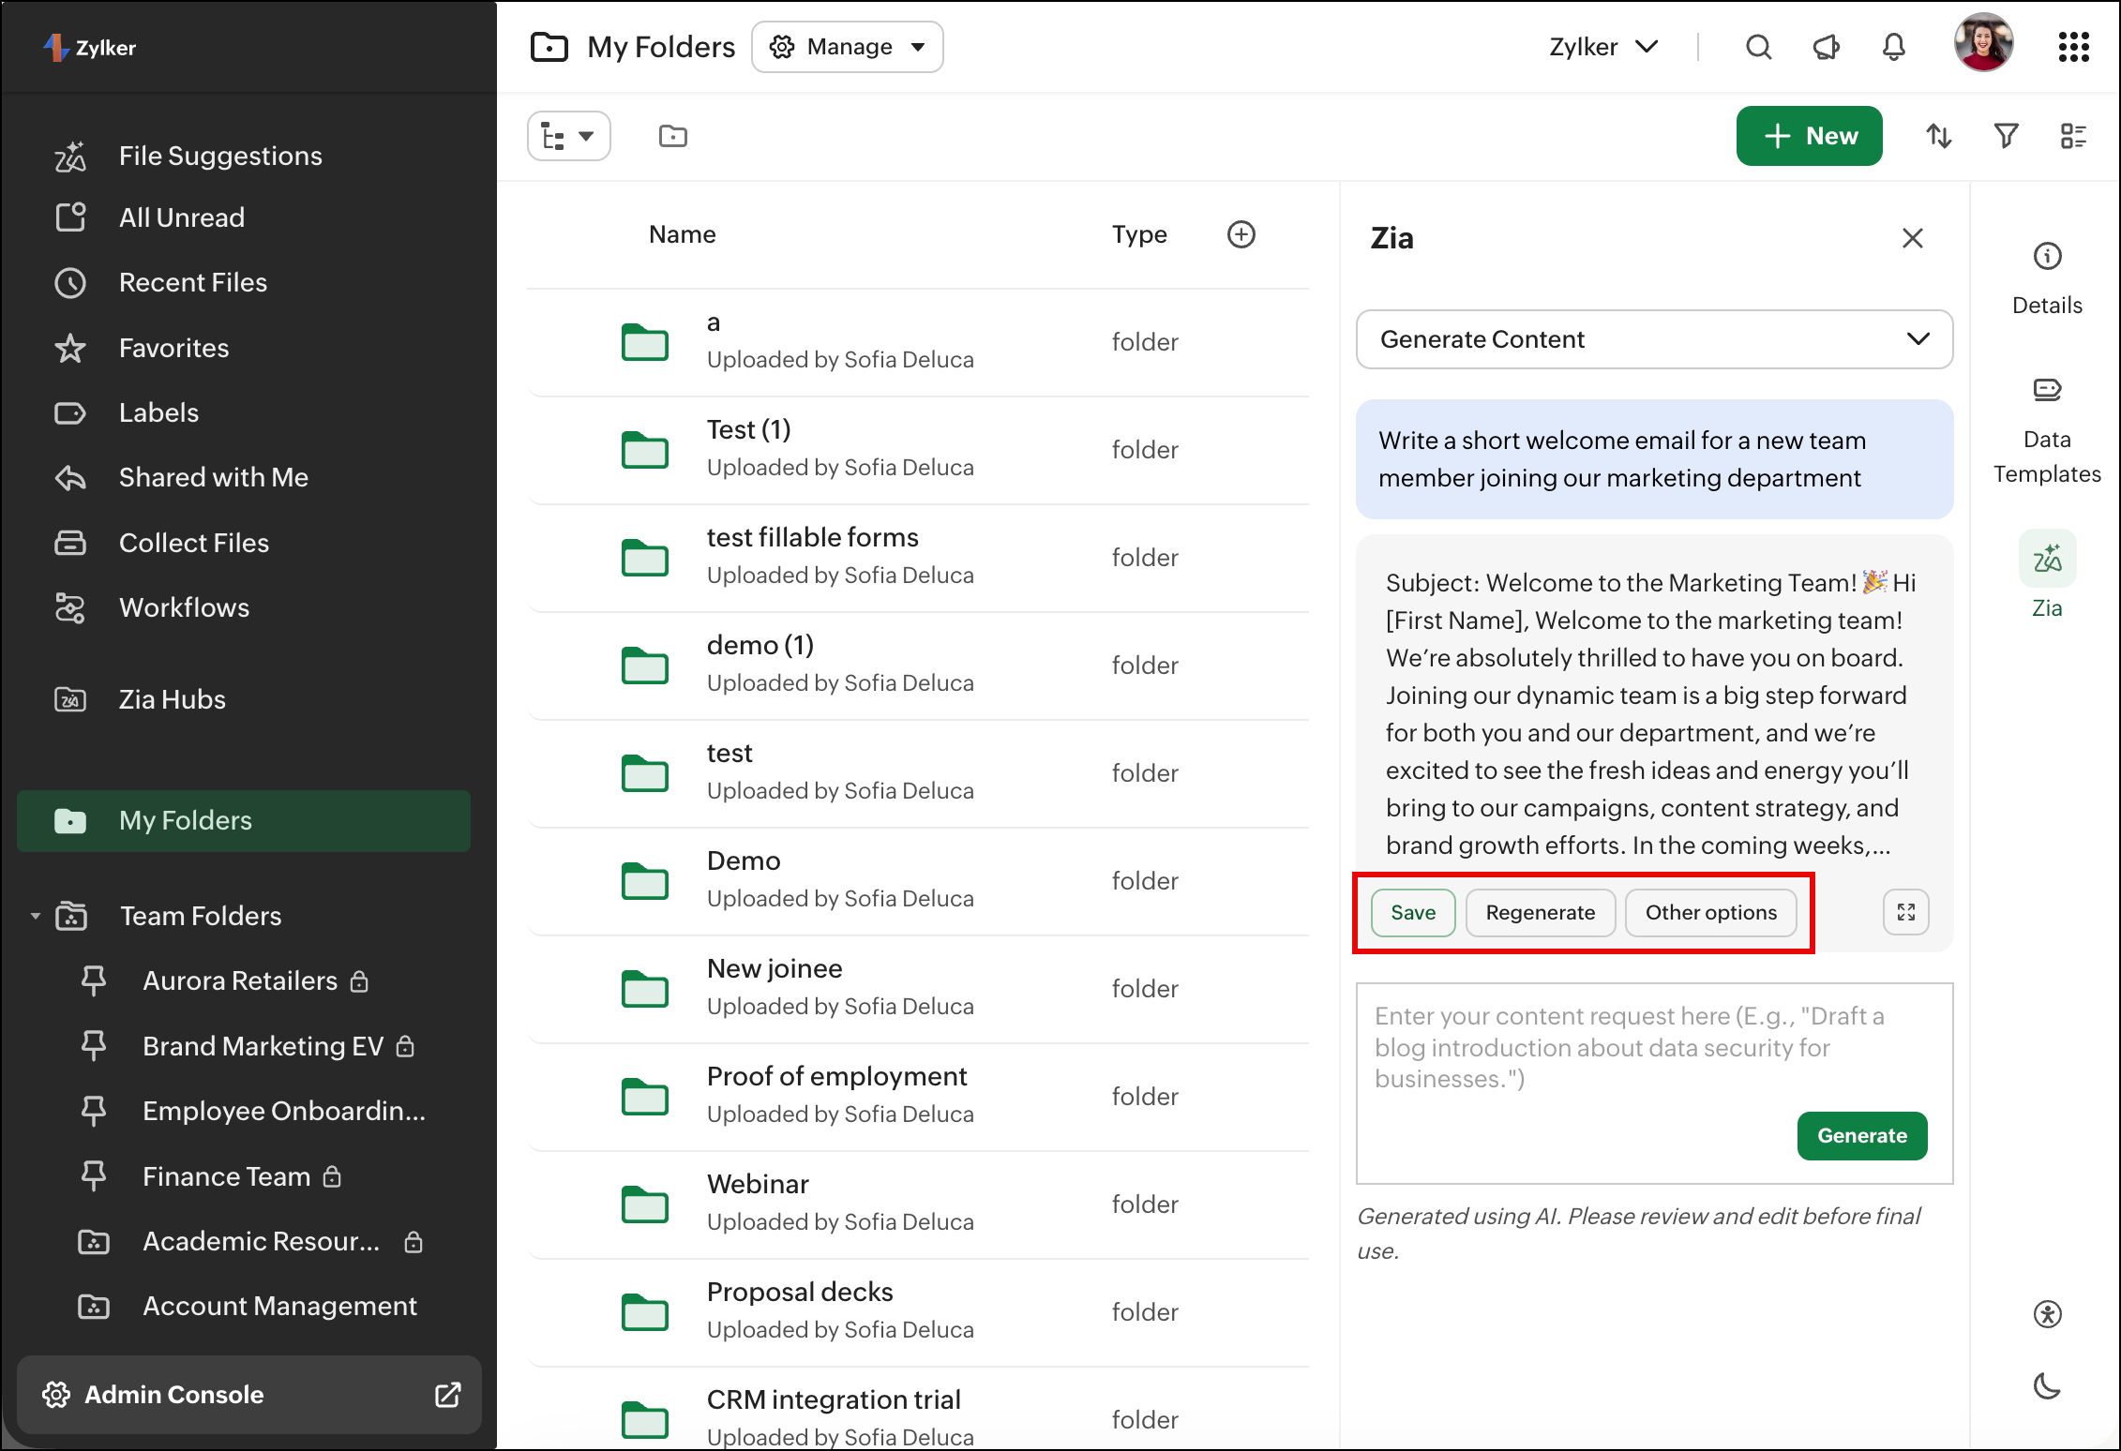The height and width of the screenshot is (1451, 2121).
Task: Open the Generate Content dropdown
Action: tap(1654, 339)
